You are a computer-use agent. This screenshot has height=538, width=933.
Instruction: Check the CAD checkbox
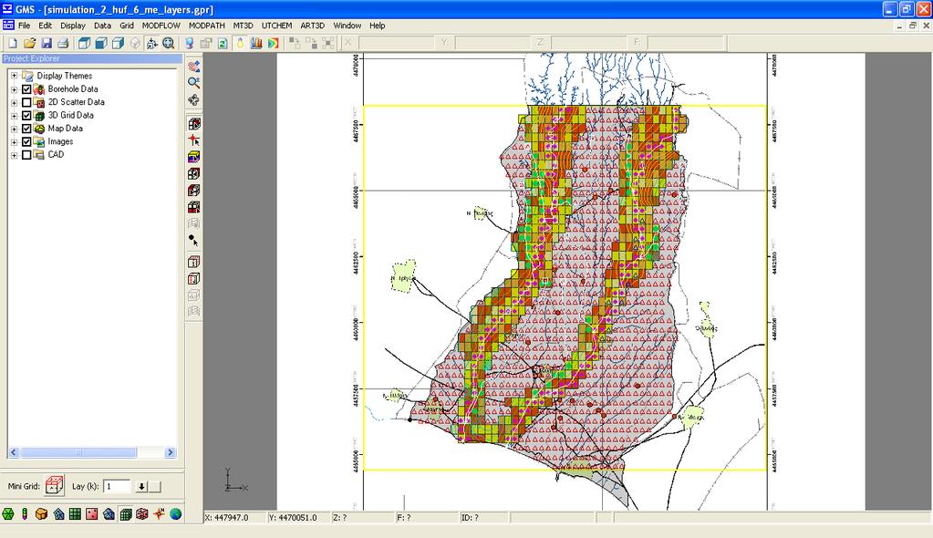click(26, 155)
